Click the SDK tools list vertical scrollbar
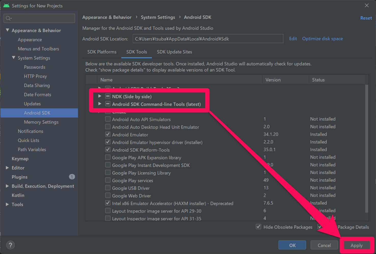 [x=367, y=149]
